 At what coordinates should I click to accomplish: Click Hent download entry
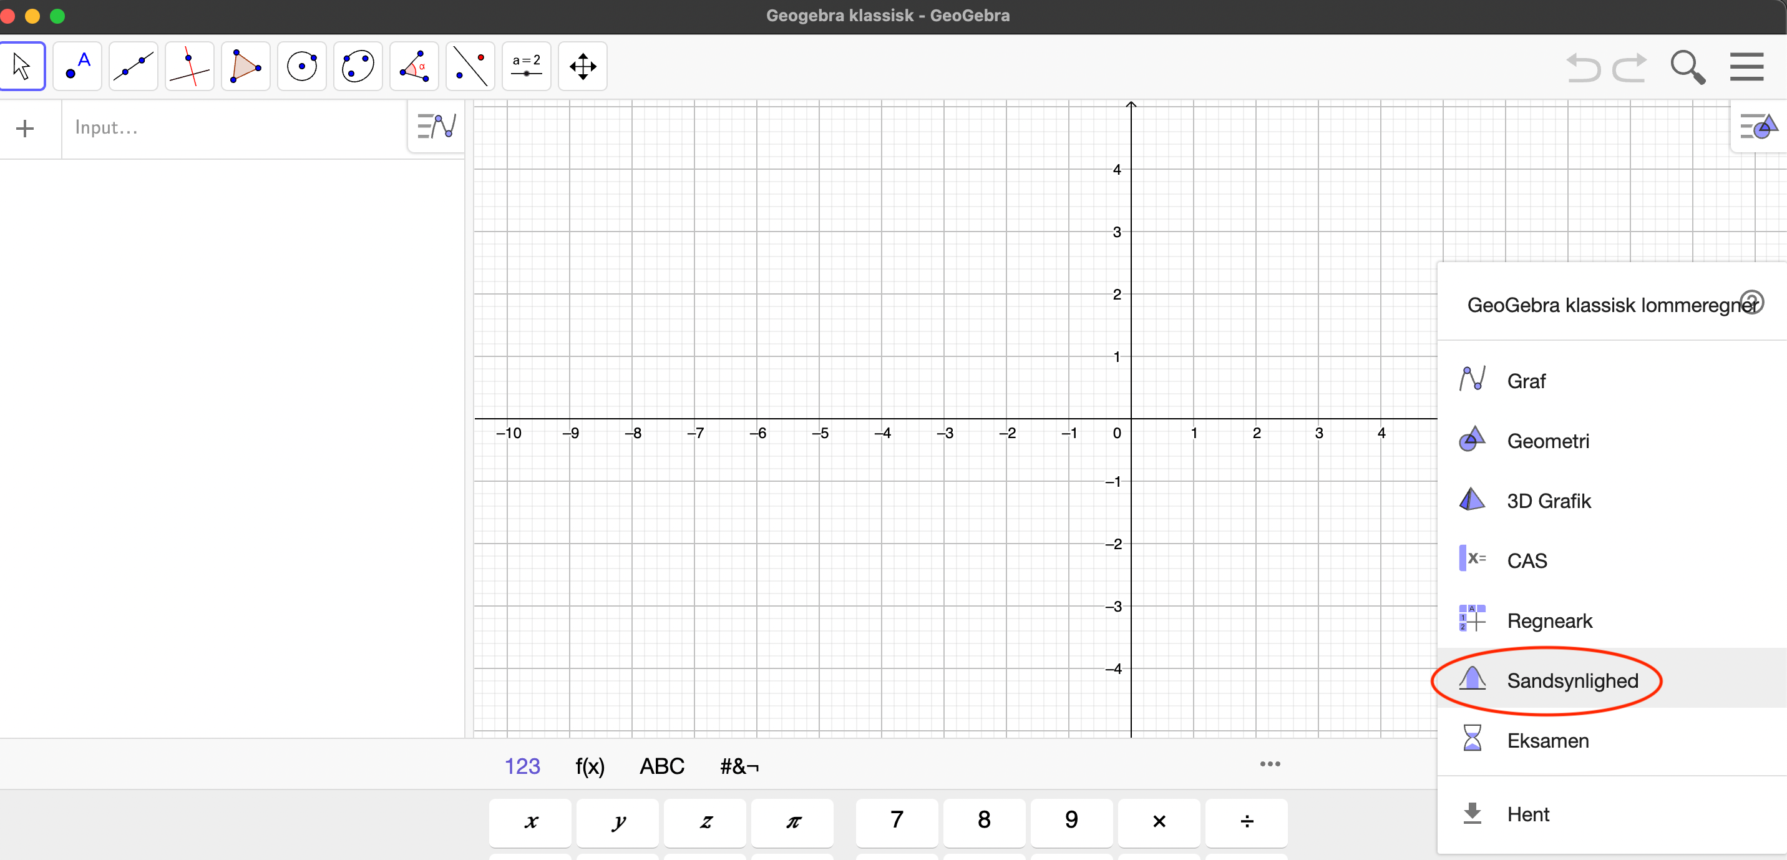pyautogui.click(x=1612, y=813)
